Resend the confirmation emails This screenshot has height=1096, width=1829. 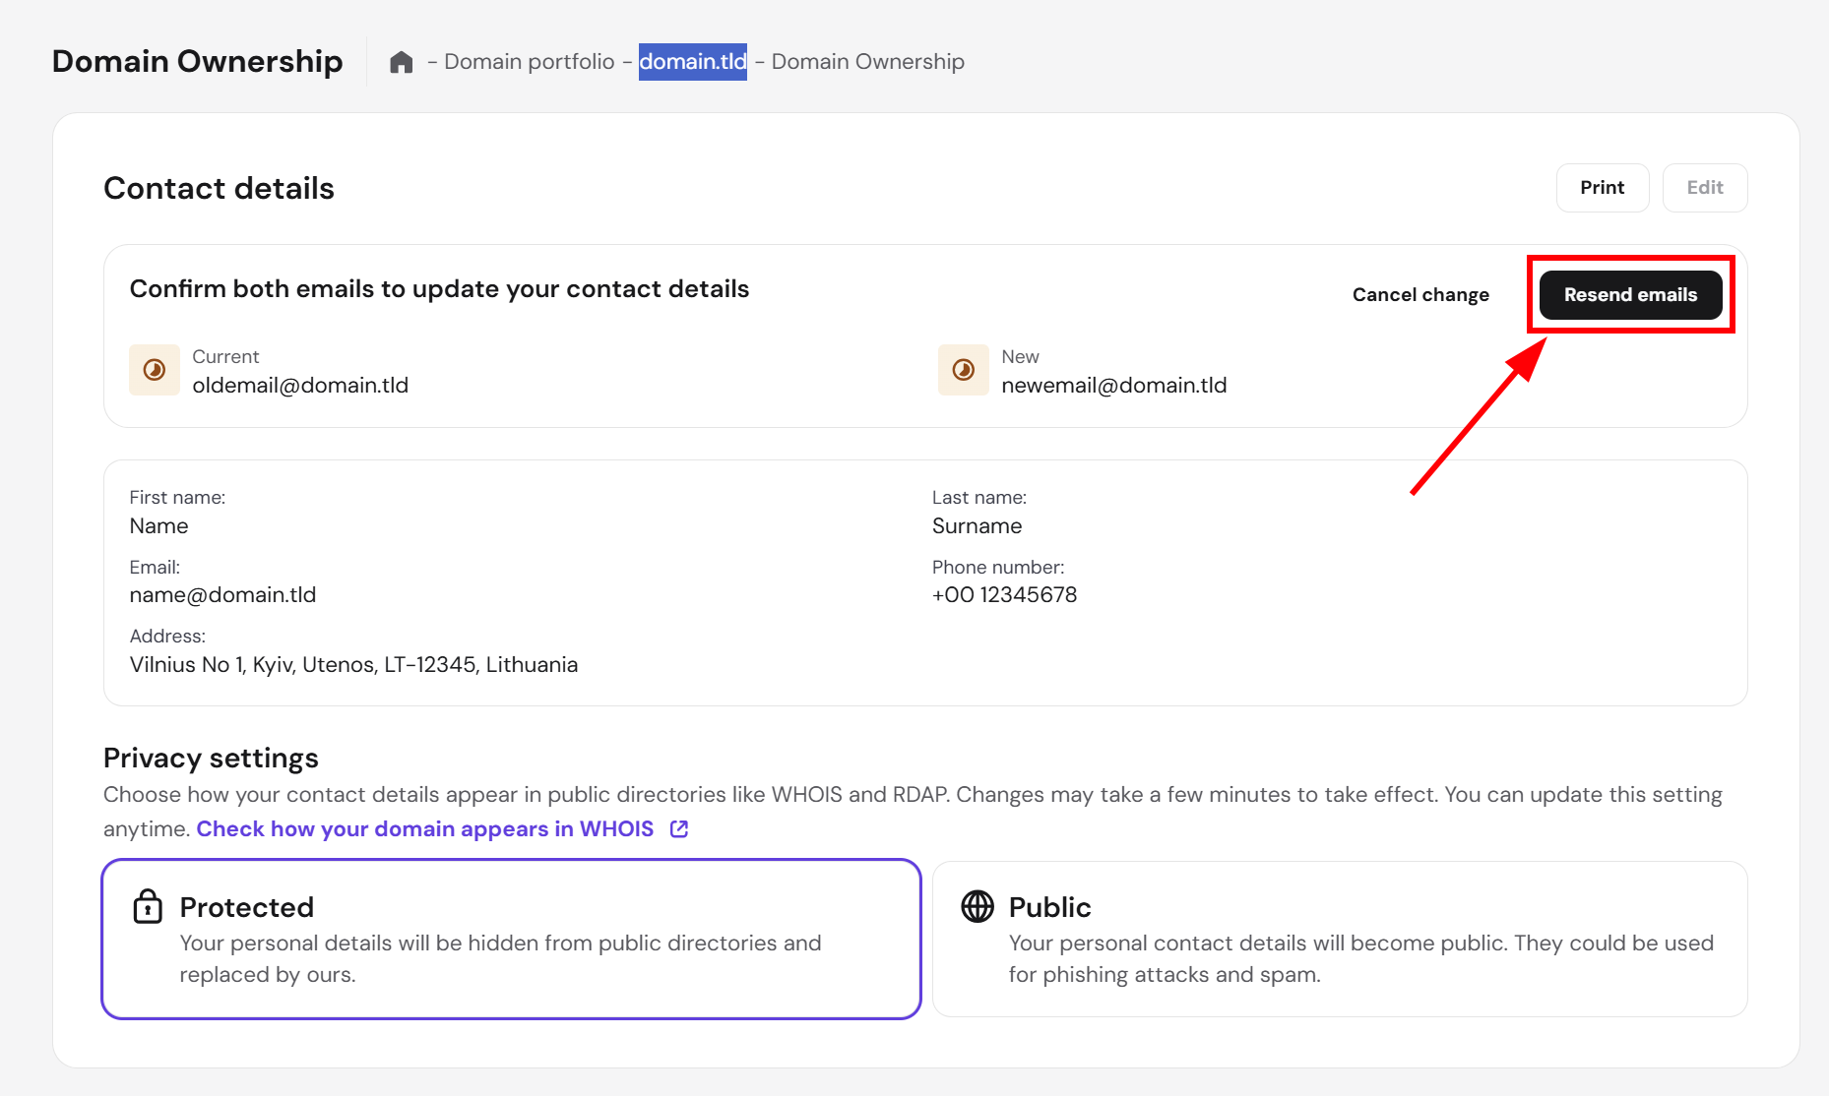pos(1630,295)
